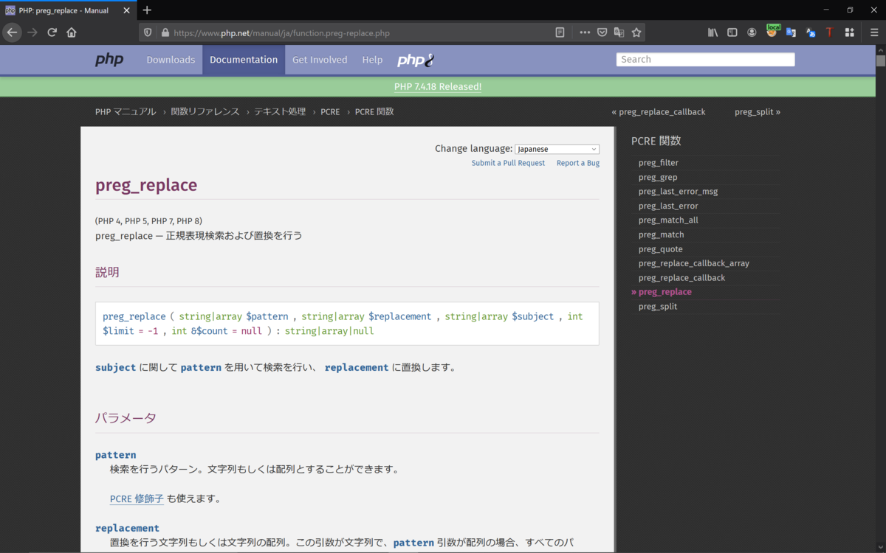Toggle Reader View in the address bar

[560, 32]
